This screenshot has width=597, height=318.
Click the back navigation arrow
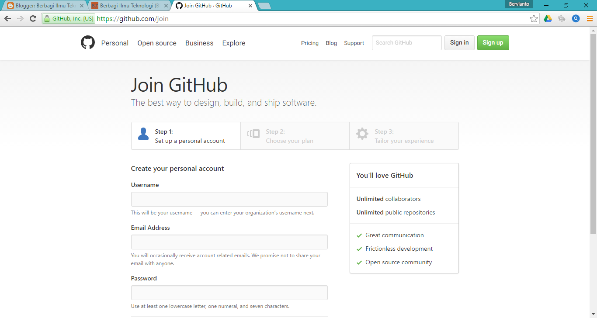(x=7, y=19)
